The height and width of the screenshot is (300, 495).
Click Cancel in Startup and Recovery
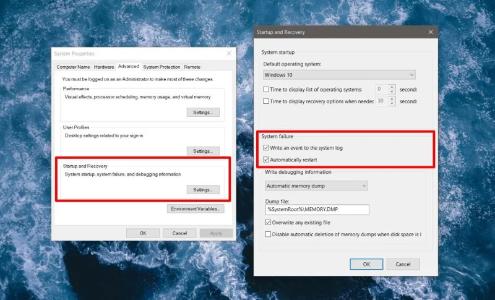[403, 264]
